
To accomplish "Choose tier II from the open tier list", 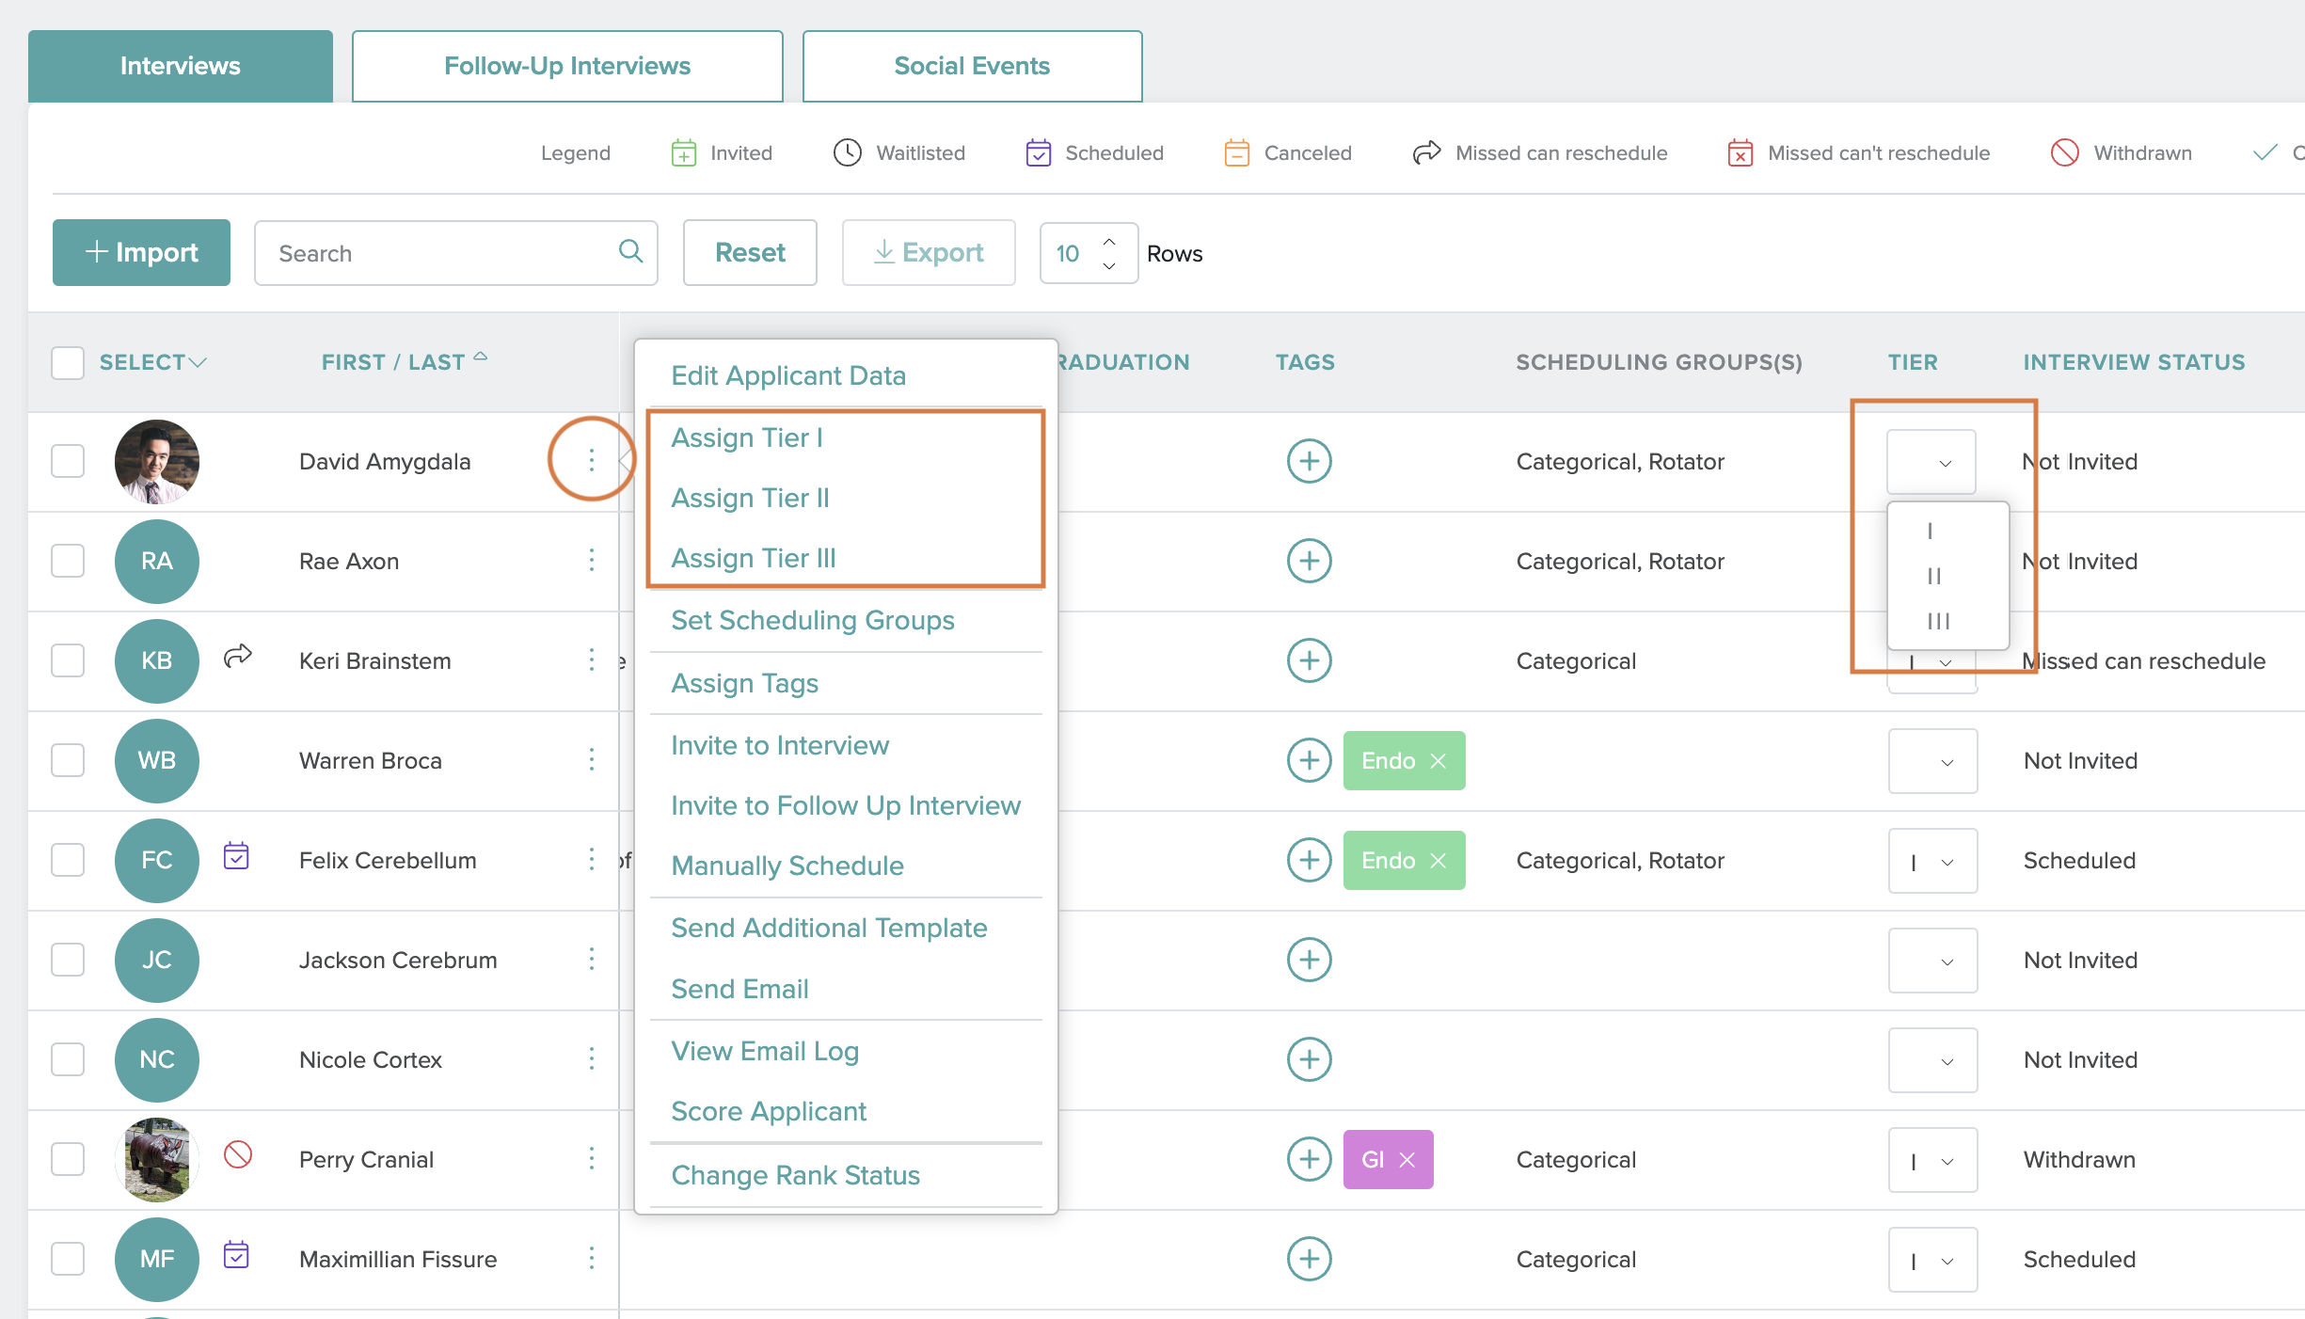I will [x=1935, y=576].
